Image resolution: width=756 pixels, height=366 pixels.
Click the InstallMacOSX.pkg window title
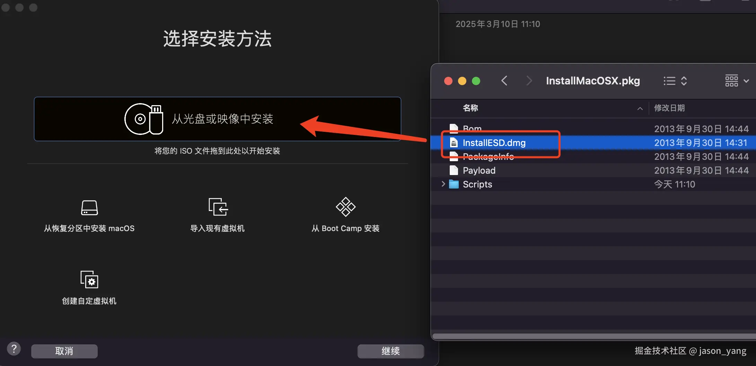pyautogui.click(x=593, y=81)
